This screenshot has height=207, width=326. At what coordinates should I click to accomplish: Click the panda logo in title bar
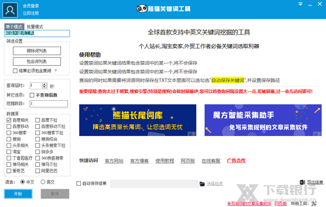142,9
